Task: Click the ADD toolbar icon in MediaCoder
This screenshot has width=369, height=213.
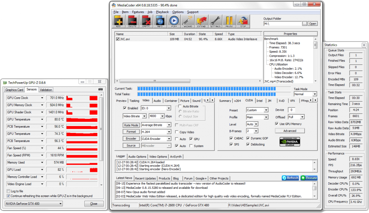Action: click(118, 22)
